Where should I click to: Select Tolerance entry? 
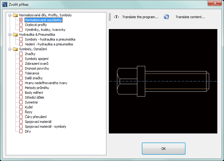32,73
